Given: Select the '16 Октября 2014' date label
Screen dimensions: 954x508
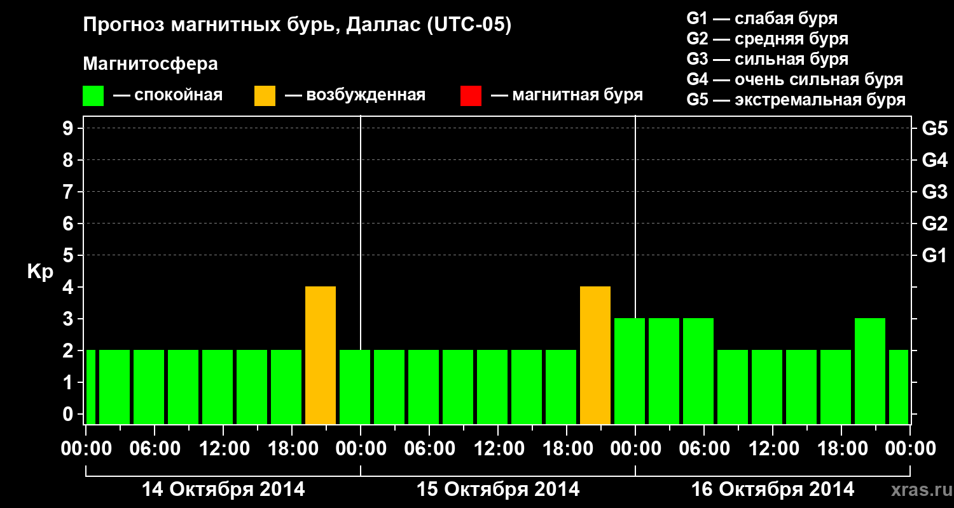Looking at the screenshot, I should pyautogui.click(x=773, y=490).
